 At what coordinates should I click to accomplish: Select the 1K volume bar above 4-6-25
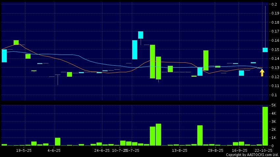[58, 142]
